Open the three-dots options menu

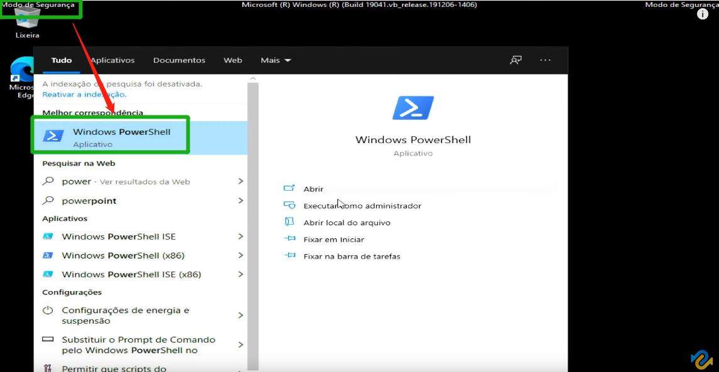545,60
